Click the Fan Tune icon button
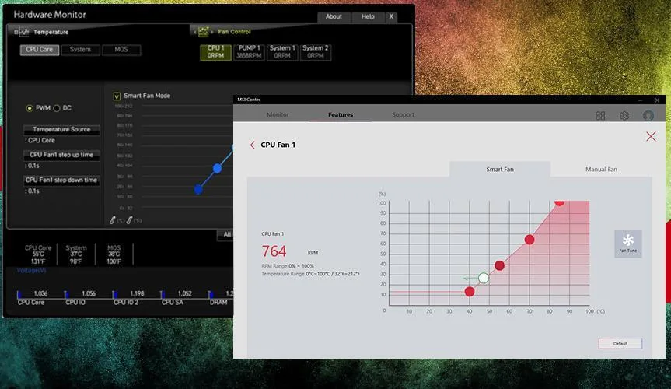The width and height of the screenshot is (671, 389). (x=627, y=244)
